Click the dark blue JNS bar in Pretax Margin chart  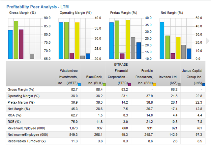[138, 51]
